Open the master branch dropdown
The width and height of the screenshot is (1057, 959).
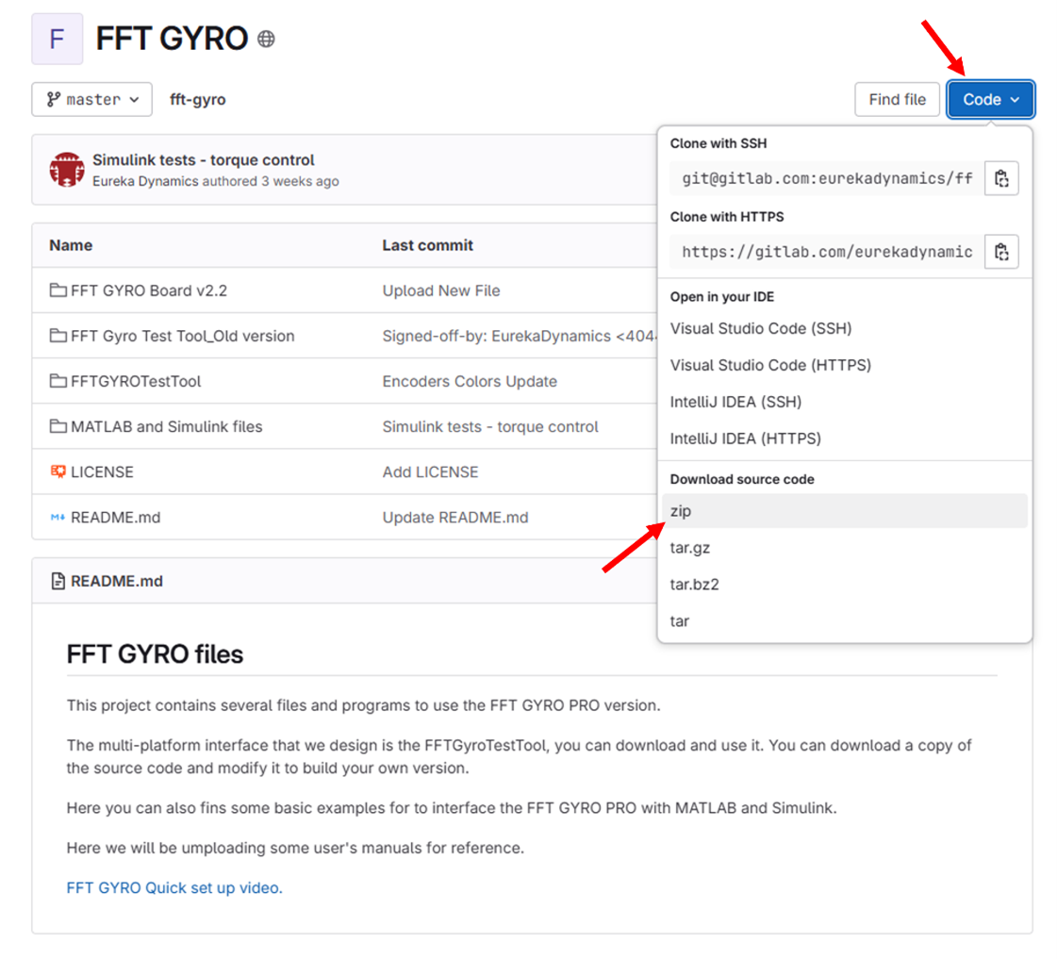[x=92, y=99]
